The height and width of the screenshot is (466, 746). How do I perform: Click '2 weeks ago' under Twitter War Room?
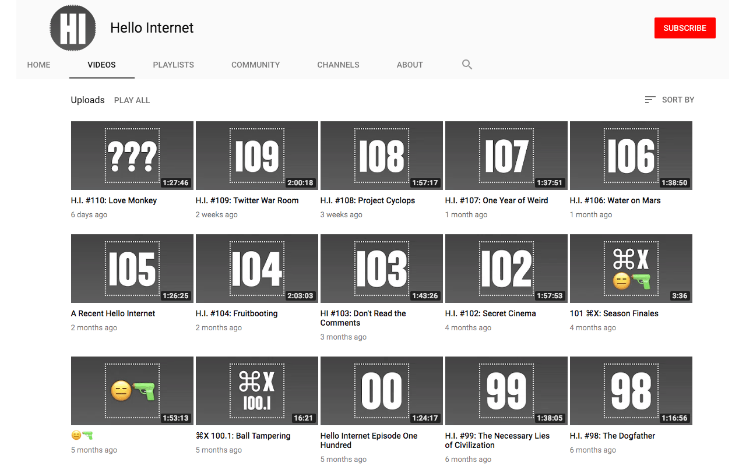pyautogui.click(x=217, y=215)
